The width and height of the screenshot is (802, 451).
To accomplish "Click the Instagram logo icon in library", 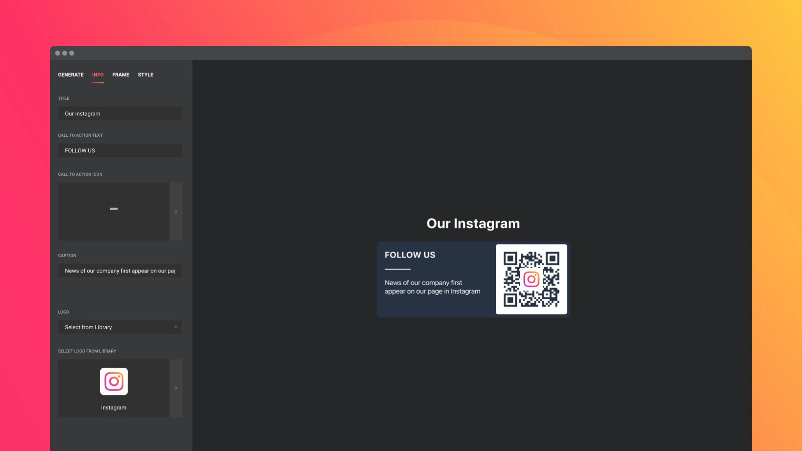I will 114,381.
